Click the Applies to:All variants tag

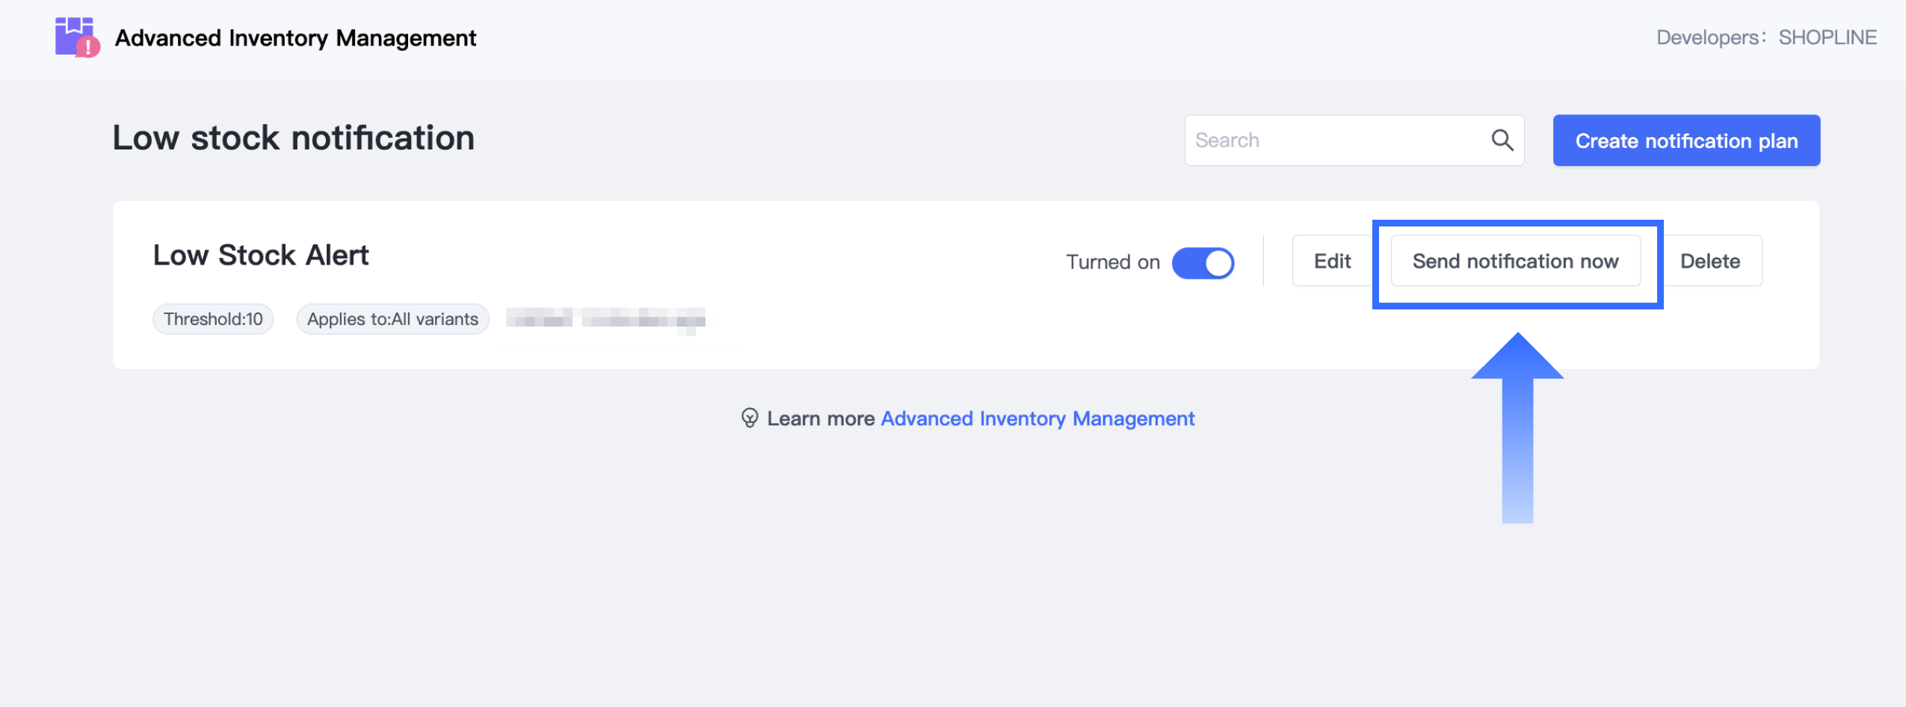392,319
